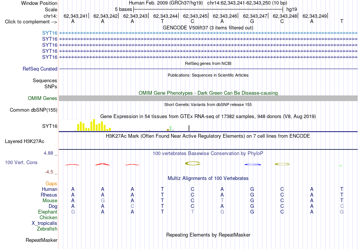Click the X_tropicalis species label
Viewport: 358px width, 249px height.
click(44, 223)
